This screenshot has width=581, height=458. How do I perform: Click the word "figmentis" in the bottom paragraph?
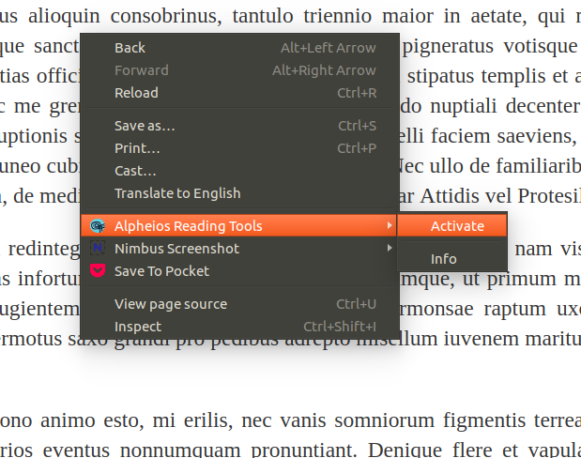coord(484,421)
